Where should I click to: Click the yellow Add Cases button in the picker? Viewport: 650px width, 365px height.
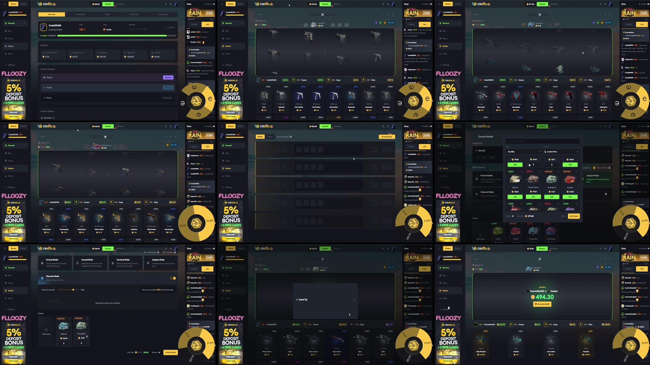(x=574, y=216)
